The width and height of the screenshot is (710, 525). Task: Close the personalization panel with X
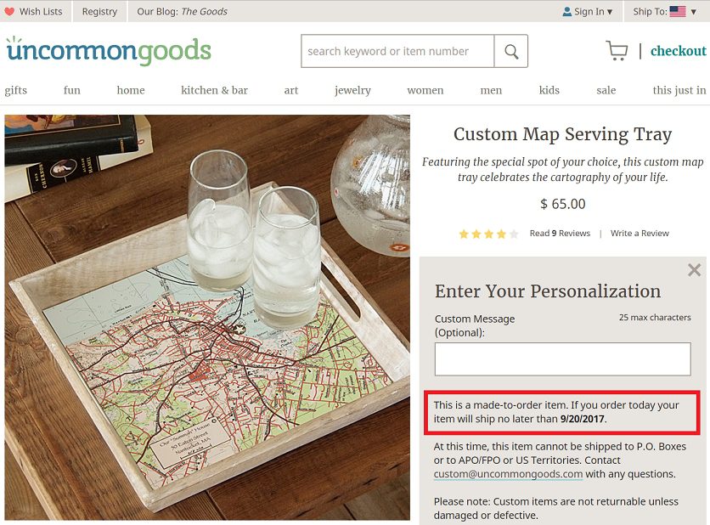point(694,270)
